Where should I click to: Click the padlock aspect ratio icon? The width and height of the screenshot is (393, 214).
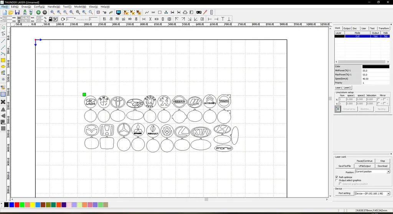point(50,19)
